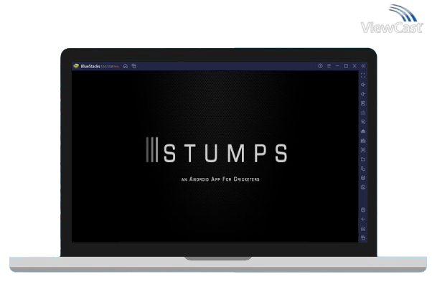Enter fullscreen mode from side toolbar

pos(363,75)
